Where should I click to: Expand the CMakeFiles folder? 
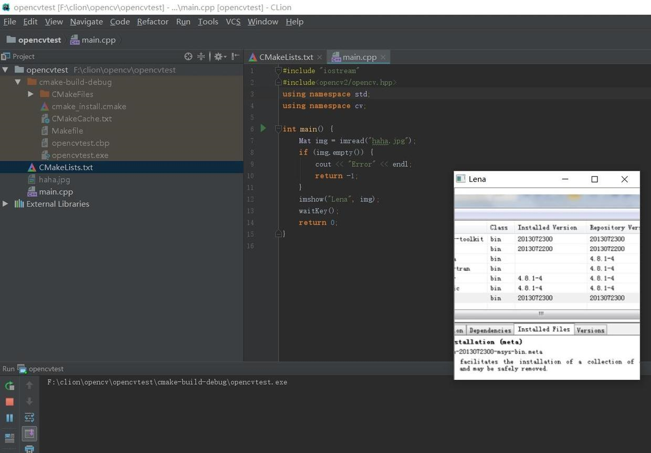pyautogui.click(x=30, y=94)
